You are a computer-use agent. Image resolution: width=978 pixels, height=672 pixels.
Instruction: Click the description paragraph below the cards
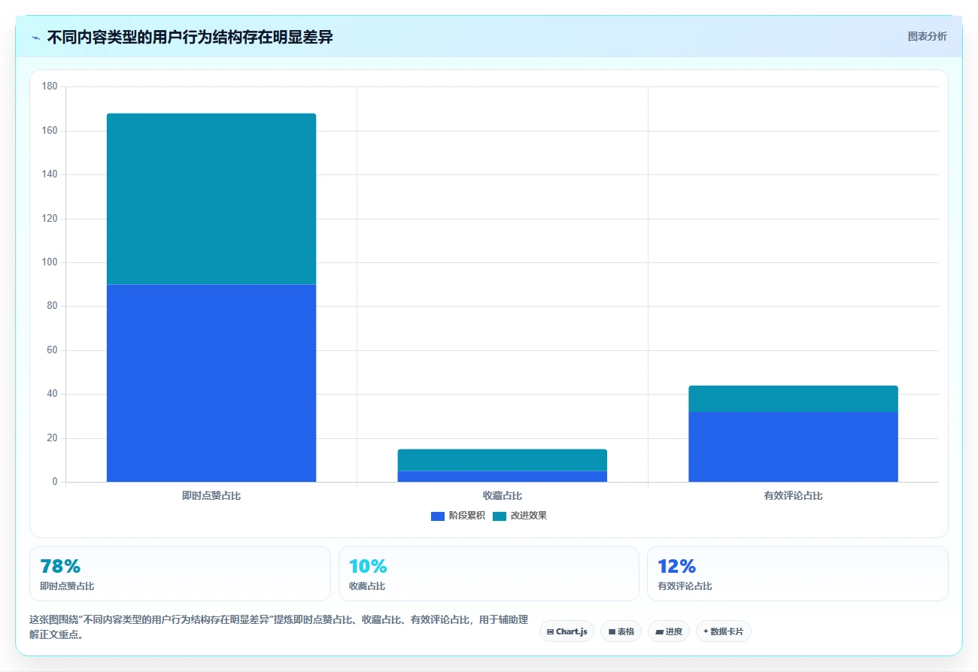pyautogui.click(x=278, y=627)
